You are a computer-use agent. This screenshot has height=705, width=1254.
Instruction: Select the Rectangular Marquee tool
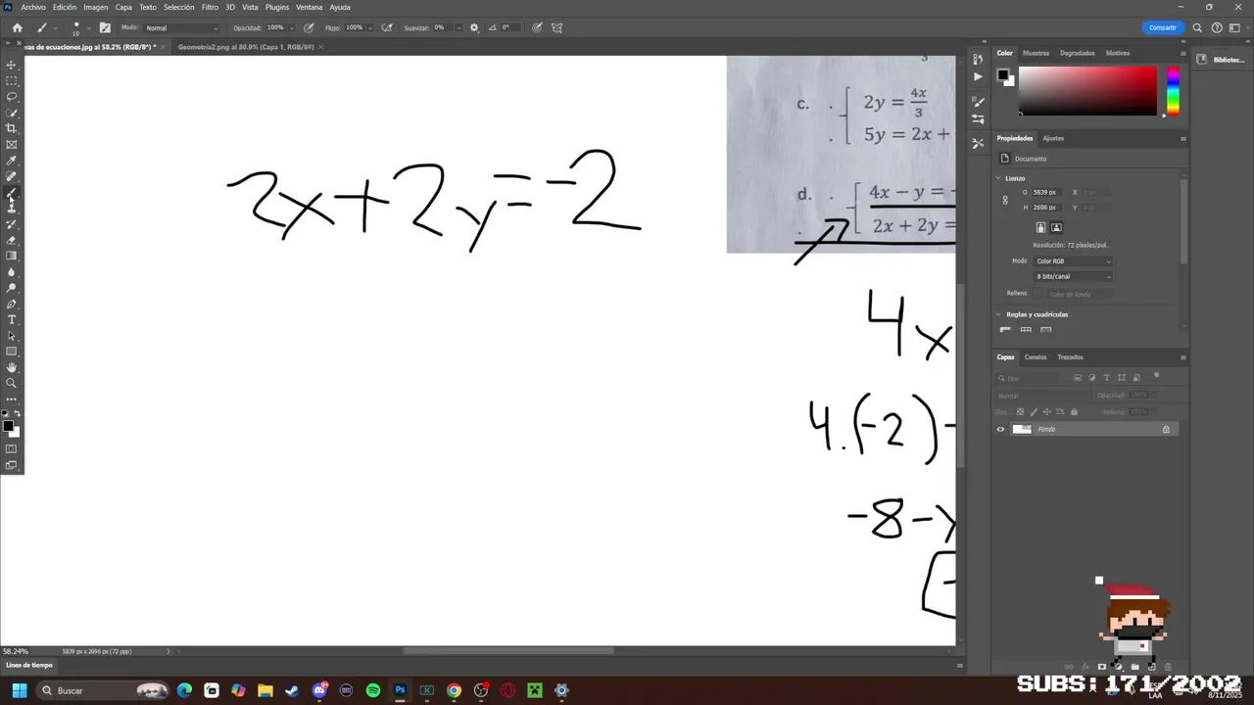pyautogui.click(x=12, y=80)
